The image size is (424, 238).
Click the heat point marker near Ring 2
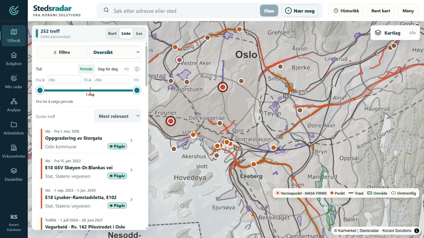coord(223,87)
